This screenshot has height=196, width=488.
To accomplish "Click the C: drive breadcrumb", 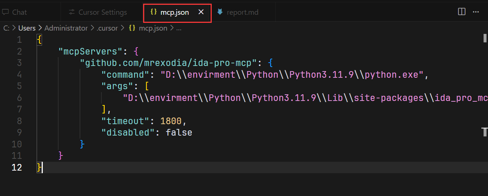I will pyautogui.click(x=6, y=28).
